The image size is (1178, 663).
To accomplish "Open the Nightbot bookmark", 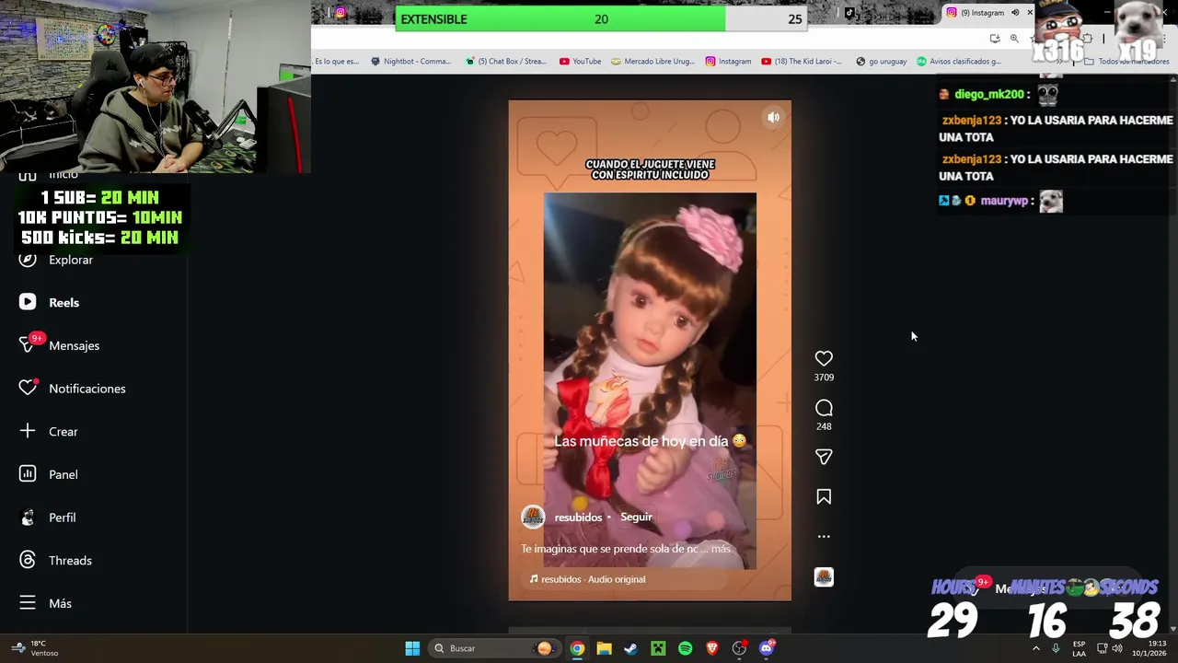I will click(x=410, y=62).
